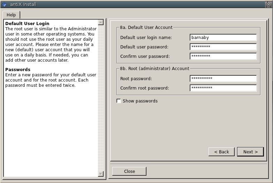
Task: Focus the Root password field
Action: tap(223, 78)
